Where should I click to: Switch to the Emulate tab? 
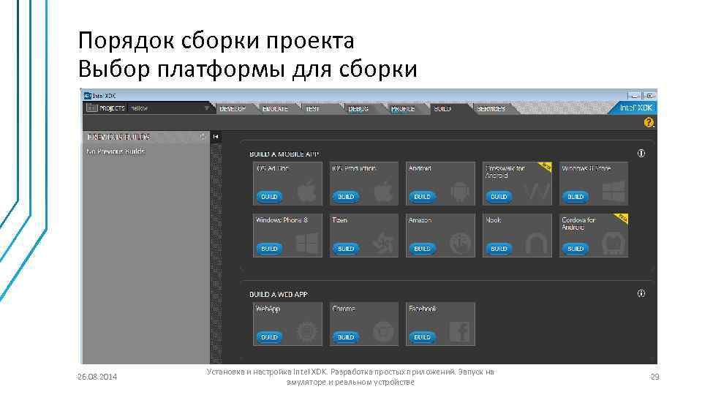(x=276, y=108)
